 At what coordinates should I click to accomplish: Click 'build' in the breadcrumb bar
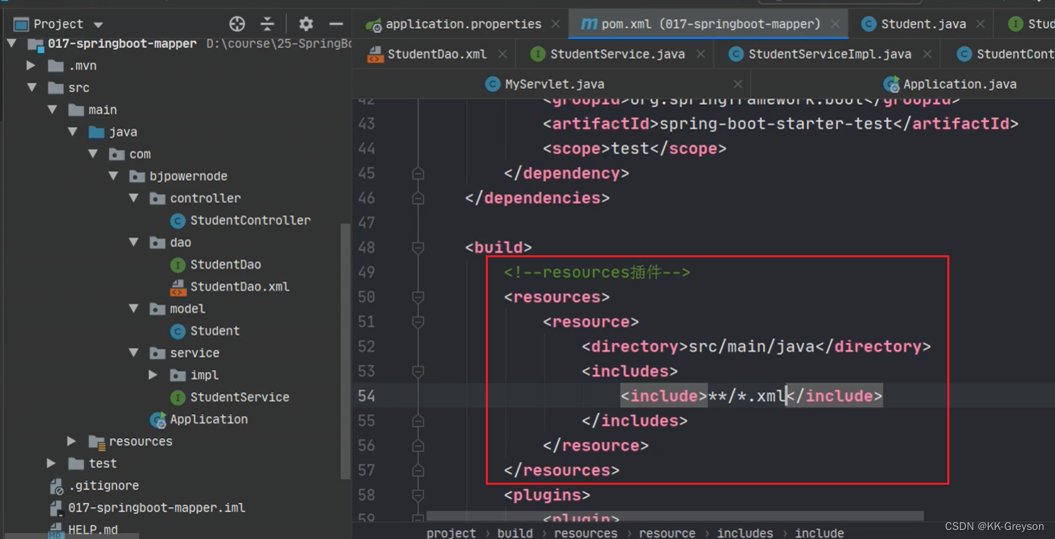click(515, 533)
